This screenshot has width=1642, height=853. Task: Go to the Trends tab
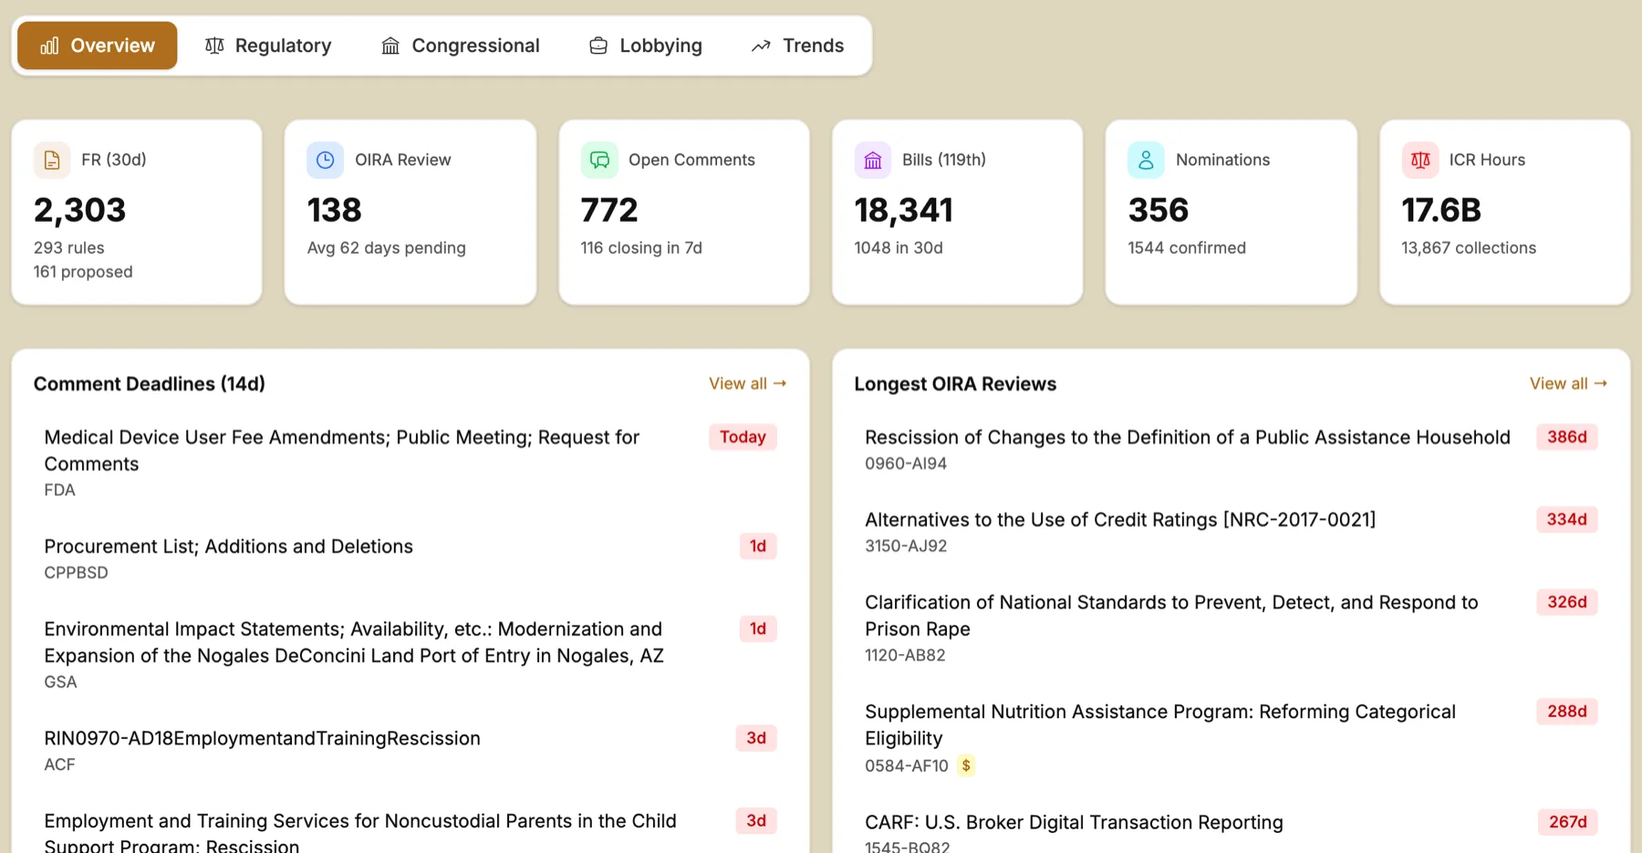(x=797, y=46)
